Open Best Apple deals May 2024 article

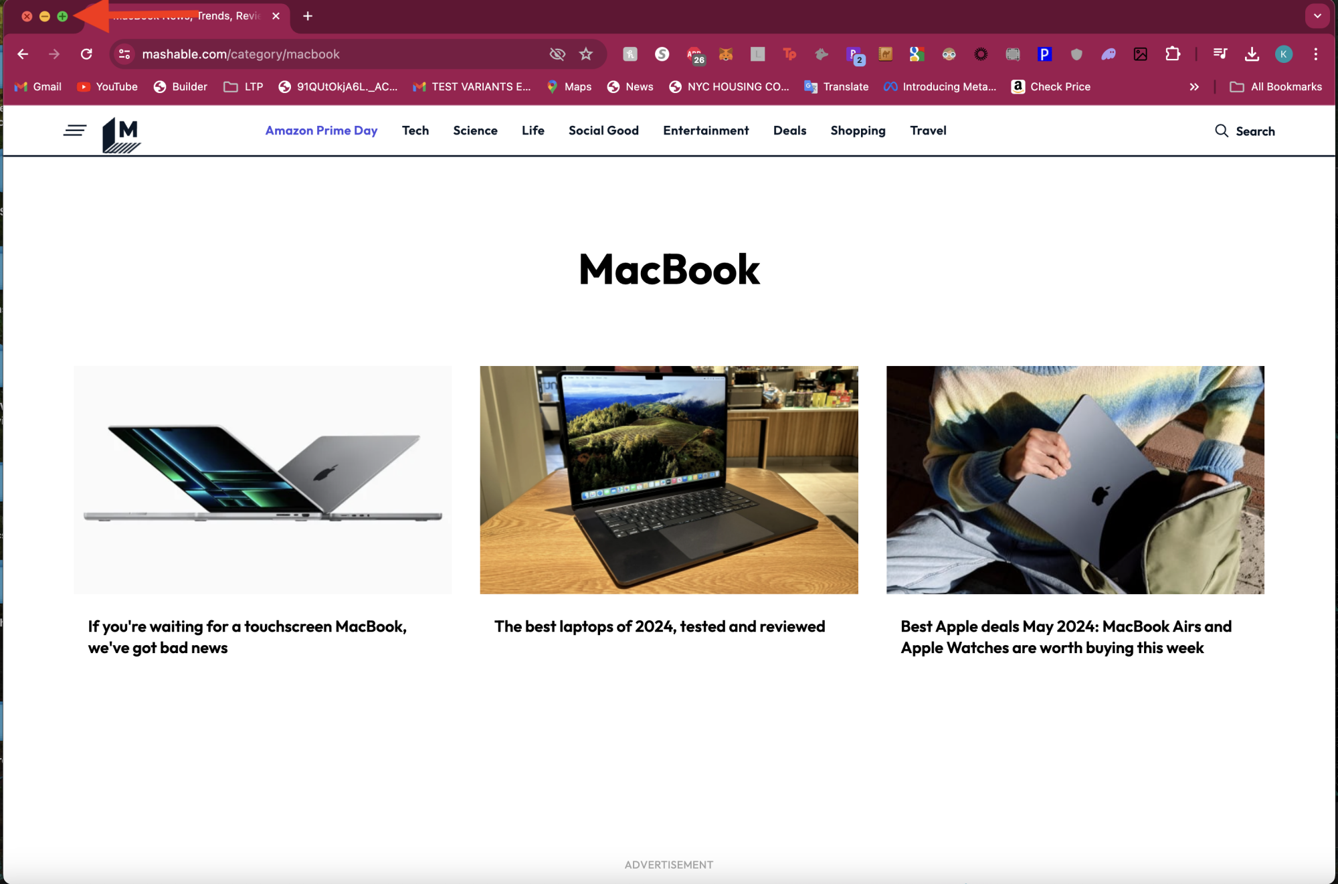coord(1066,637)
